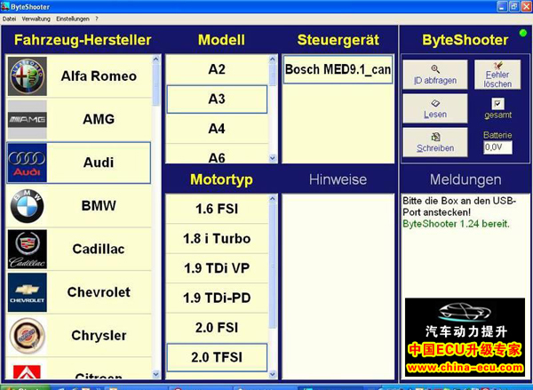Open the Datei menu
This screenshot has width=533, height=390.
pos(9,19)
